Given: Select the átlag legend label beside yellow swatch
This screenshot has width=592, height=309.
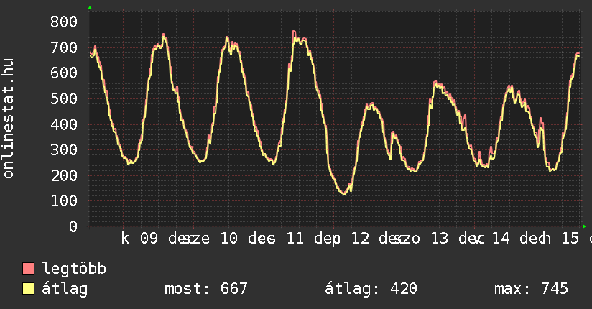Looking at the screenshot, I should (65, 289).
